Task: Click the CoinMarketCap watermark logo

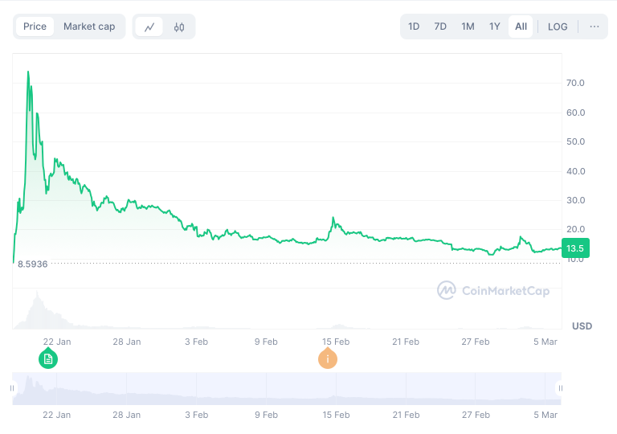Action: point(493,290)
